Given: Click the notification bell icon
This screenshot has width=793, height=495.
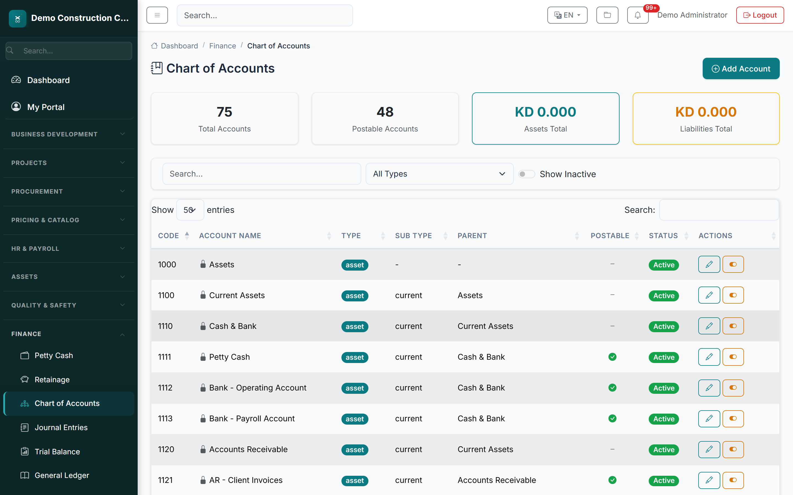Looking at the screenshot, I should (637, 15).
